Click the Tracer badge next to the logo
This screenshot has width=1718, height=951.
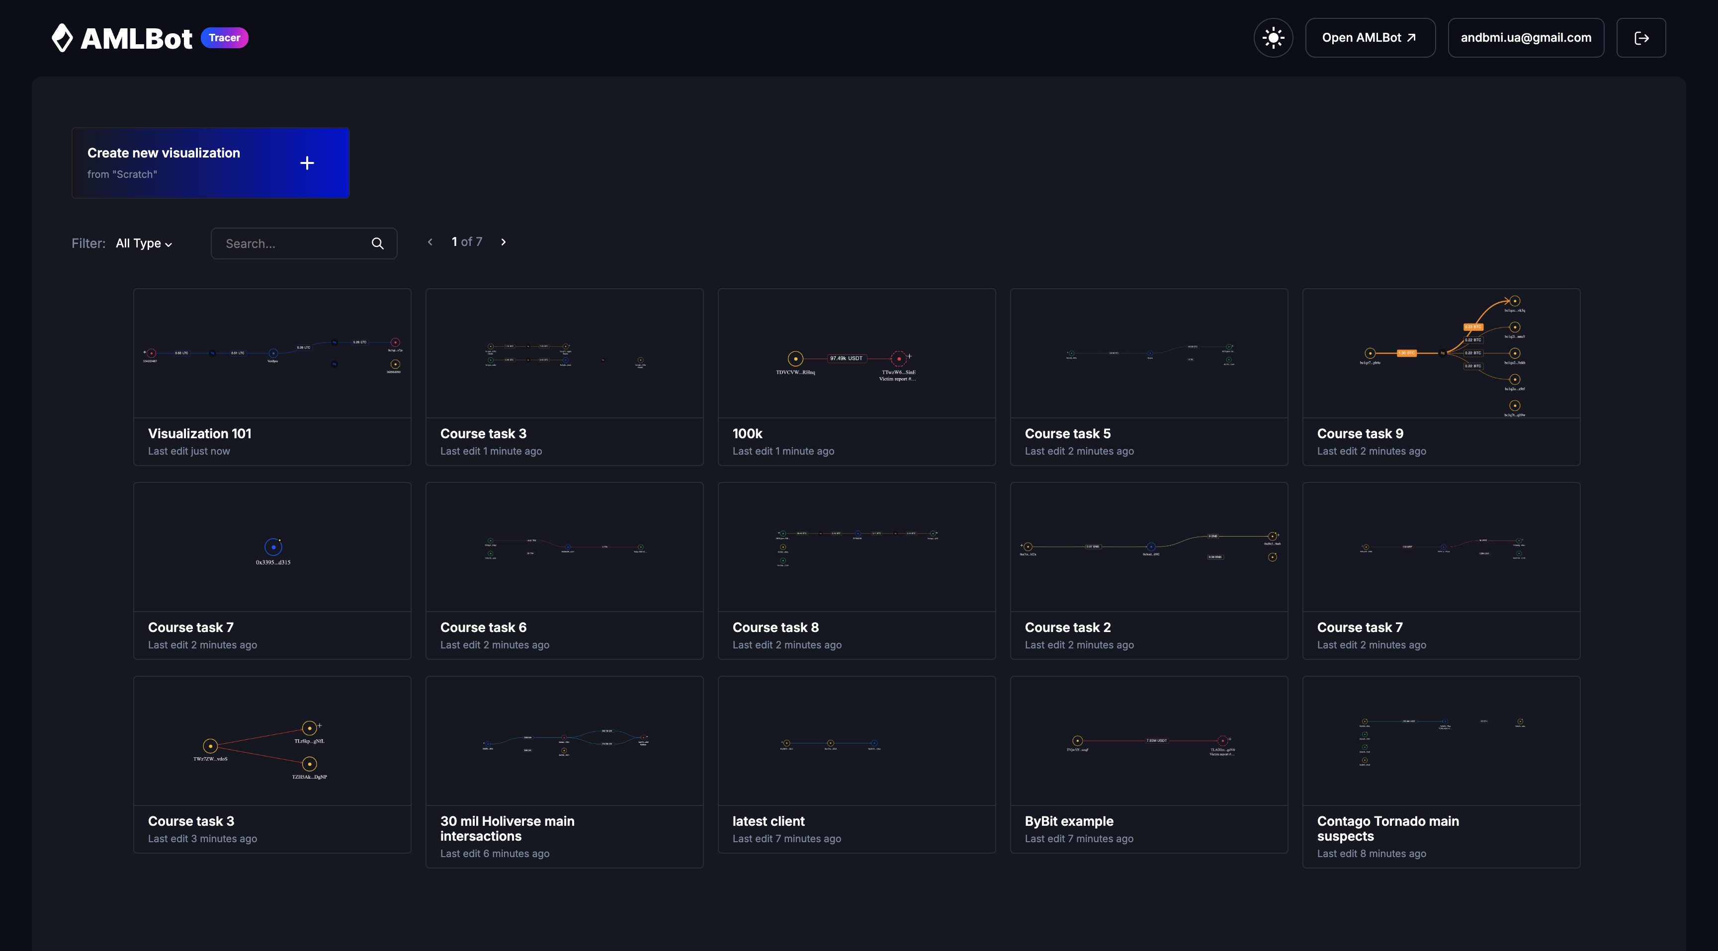pyautogui.click(x=225, y=37)
